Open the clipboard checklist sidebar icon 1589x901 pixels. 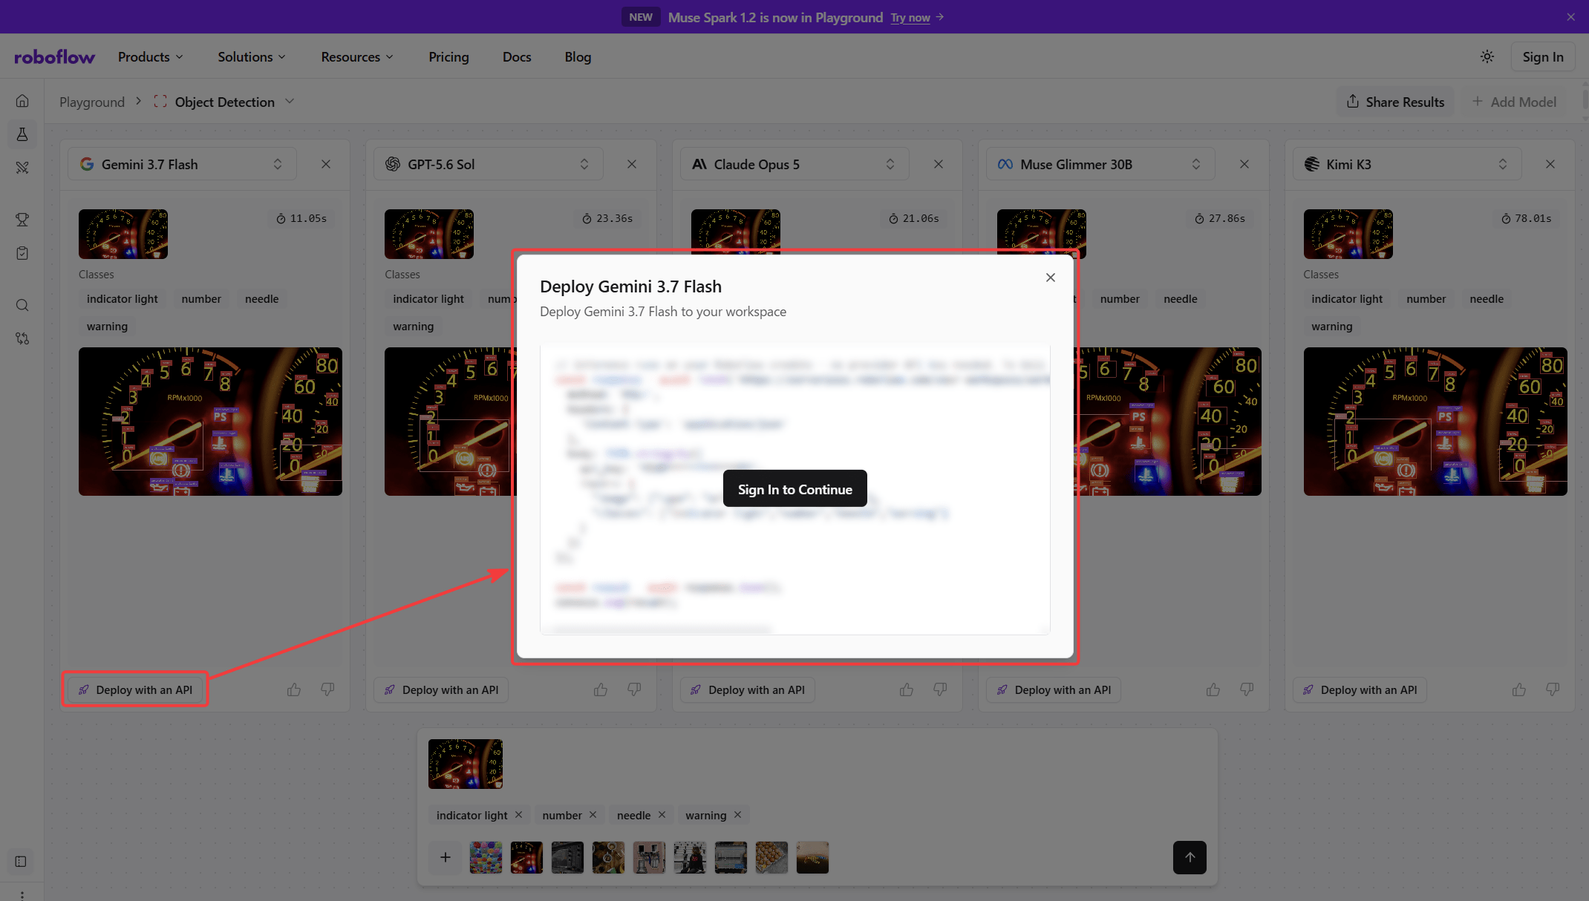pos(22,253)
